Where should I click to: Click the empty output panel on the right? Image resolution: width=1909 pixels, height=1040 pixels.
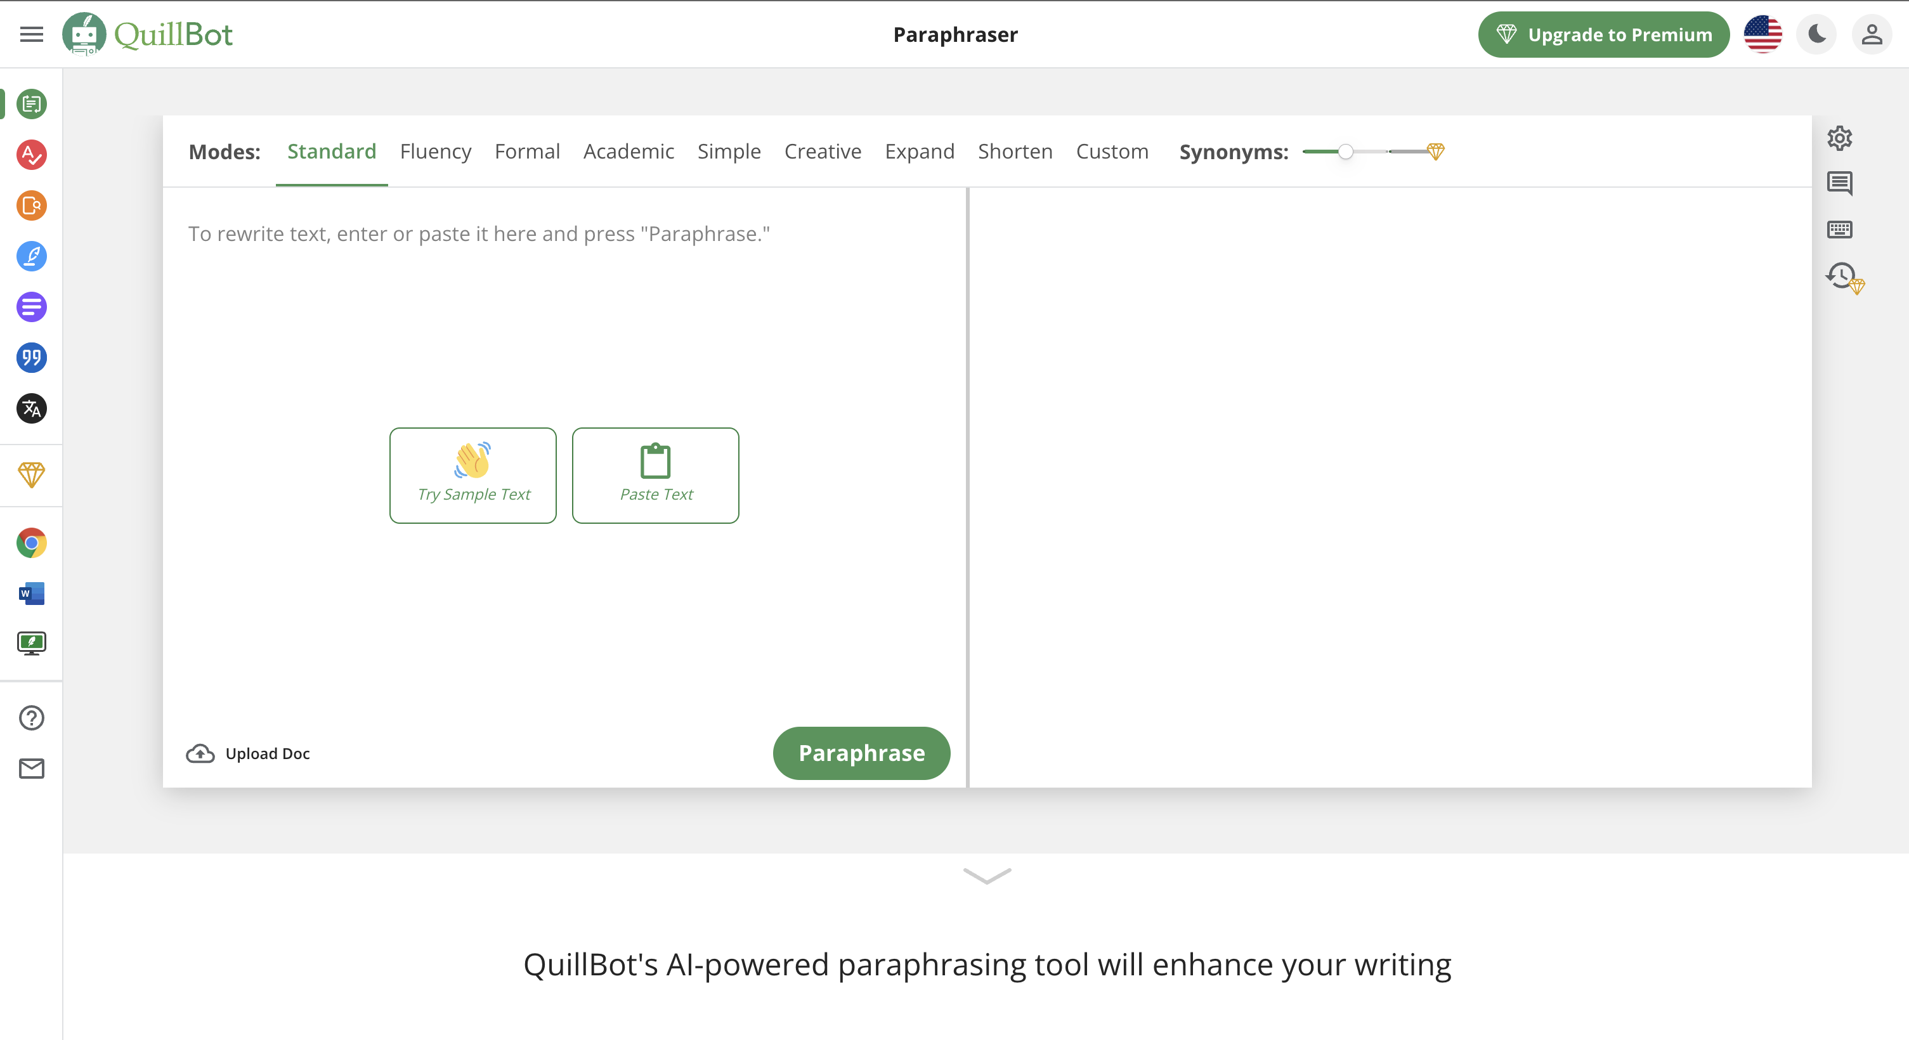click(1390, 488)
